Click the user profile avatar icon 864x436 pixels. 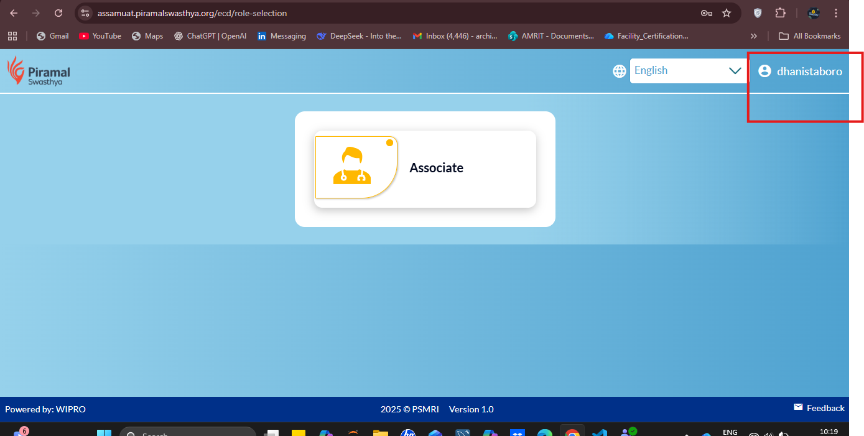pyautogui.click(x=764, y=71)
